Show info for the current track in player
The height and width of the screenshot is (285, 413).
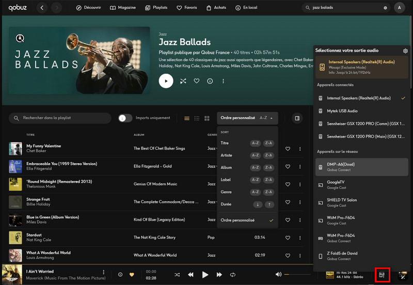click(120, 275)
